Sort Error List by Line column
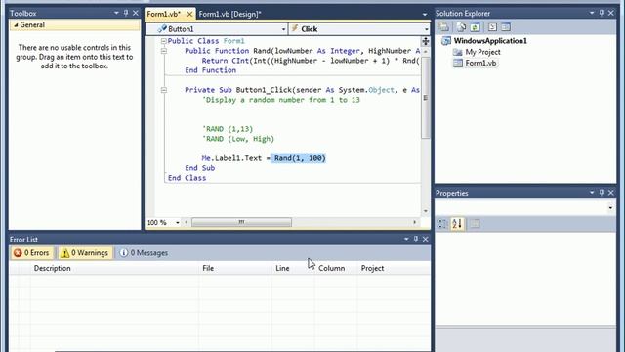This screenshot has width=625, height=352. [293, 268]
